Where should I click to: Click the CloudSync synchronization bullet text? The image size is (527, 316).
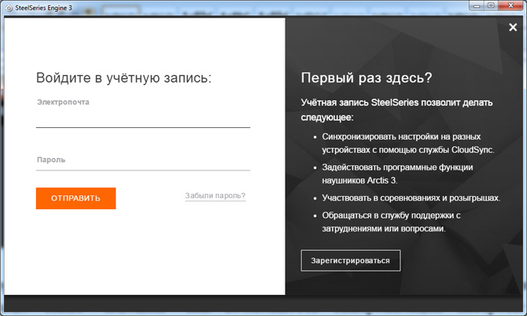408,143
